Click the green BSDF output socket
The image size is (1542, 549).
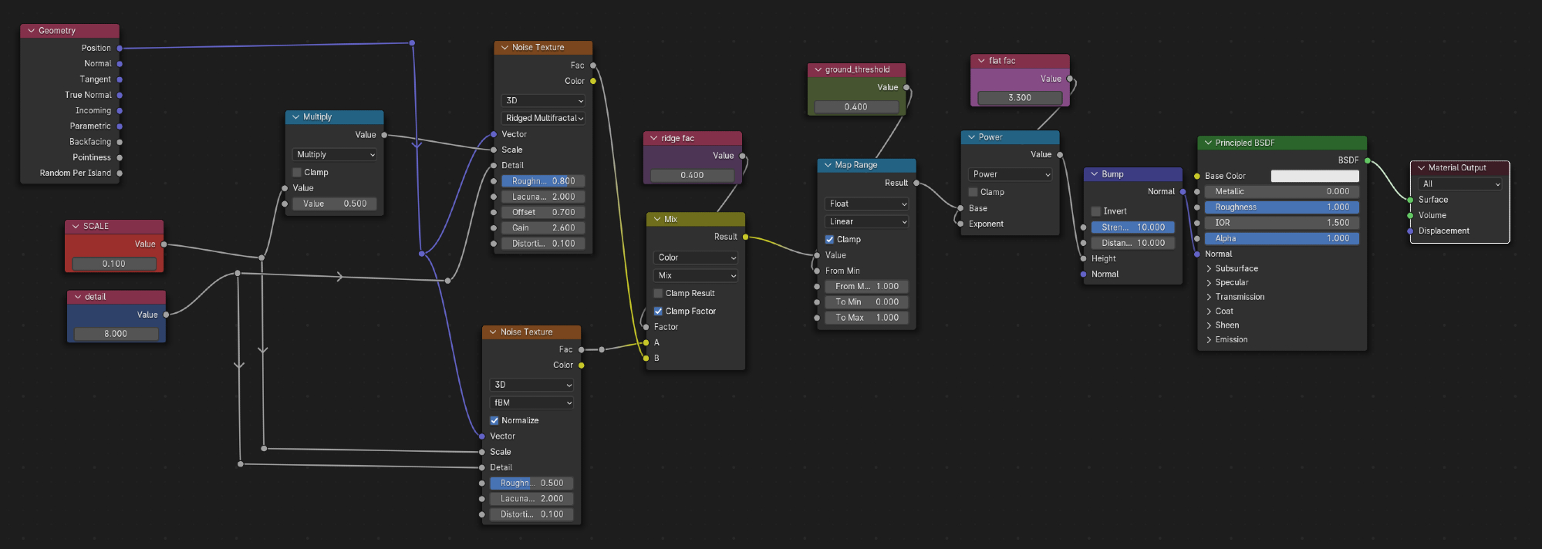(x=1368, y=160)
